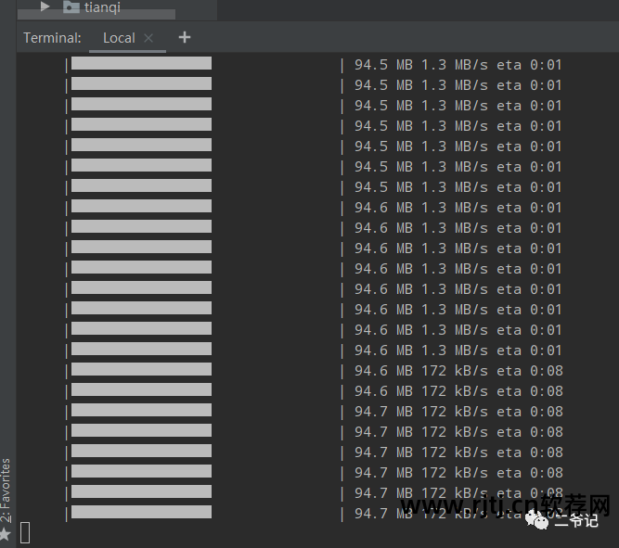Click the last eta 0:01 output line
Image resolution: width=619 pixels, height=548 pixels.
click(458, 350)
